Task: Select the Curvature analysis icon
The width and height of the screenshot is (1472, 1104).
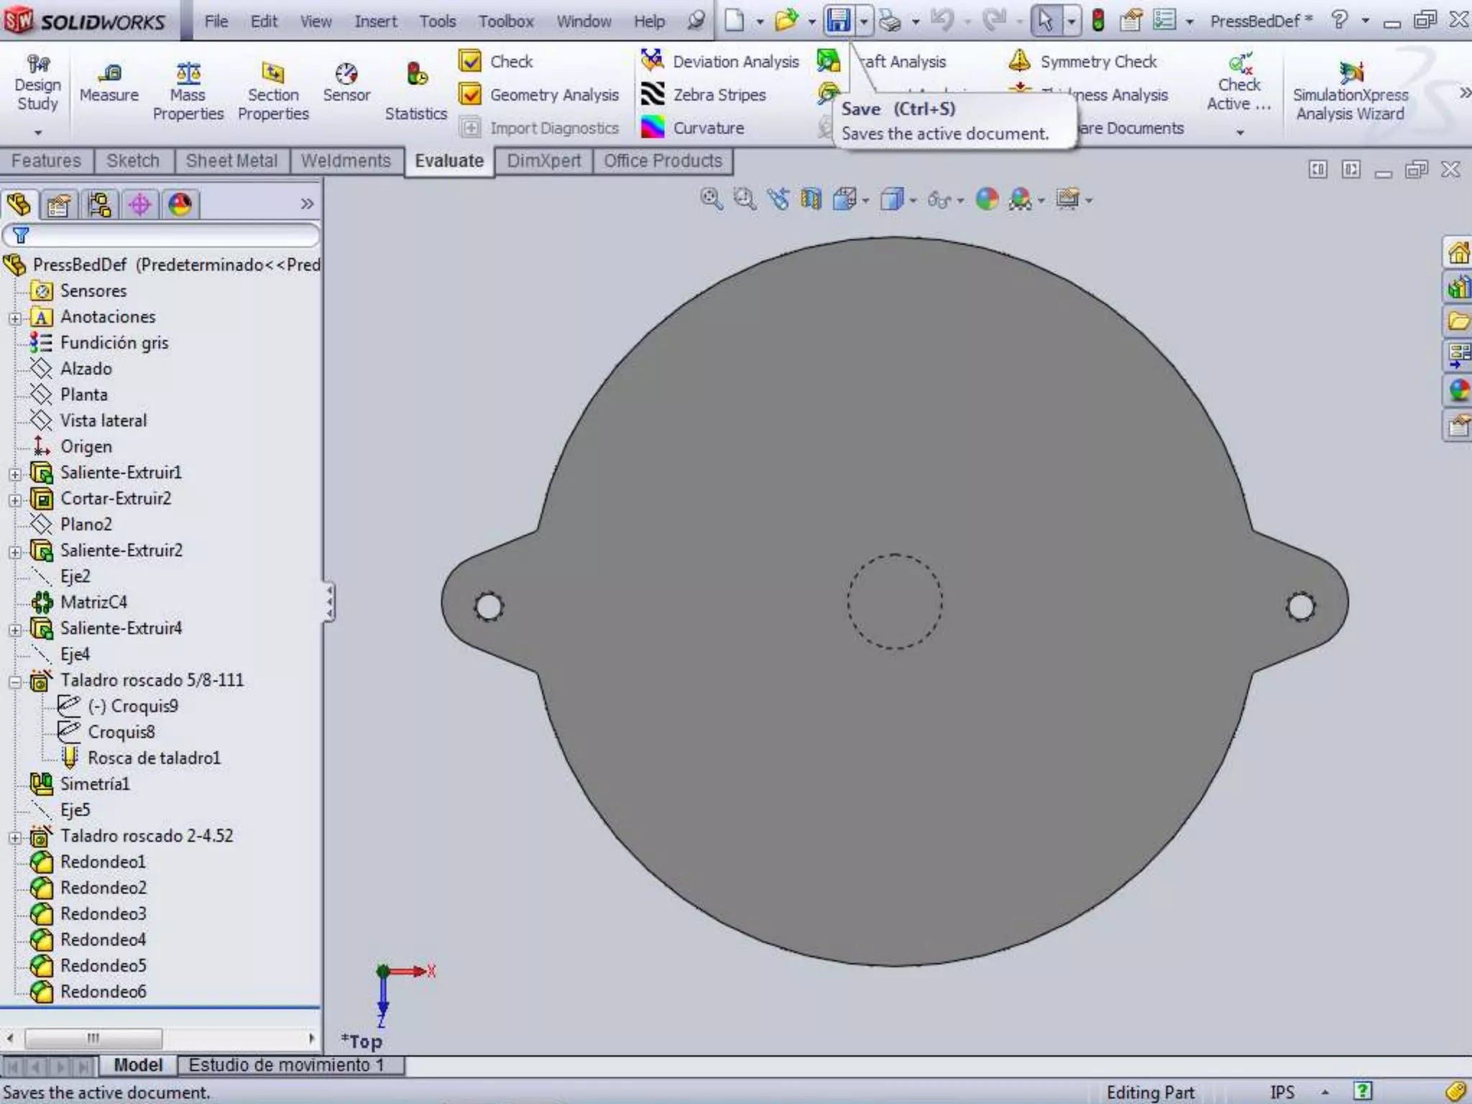Action: [653, 127]
